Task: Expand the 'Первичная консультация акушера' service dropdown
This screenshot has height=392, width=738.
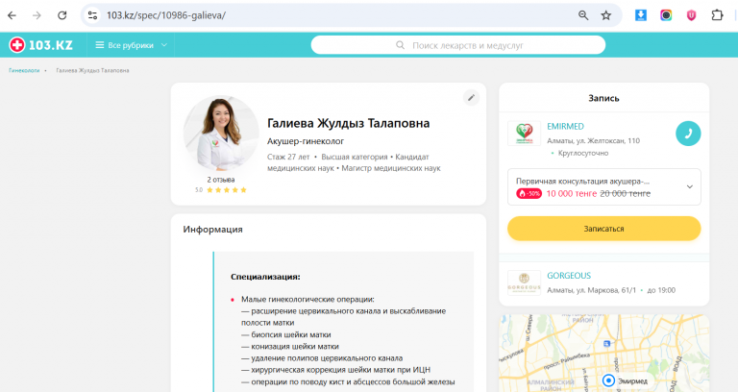Action: point(603,186)
